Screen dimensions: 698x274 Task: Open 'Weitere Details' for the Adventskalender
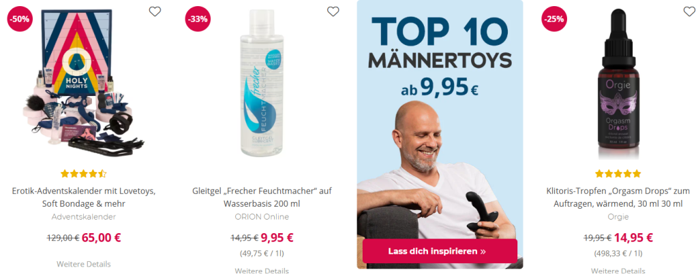tap(84, 264)
